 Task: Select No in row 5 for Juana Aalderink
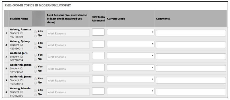(36, 83)
